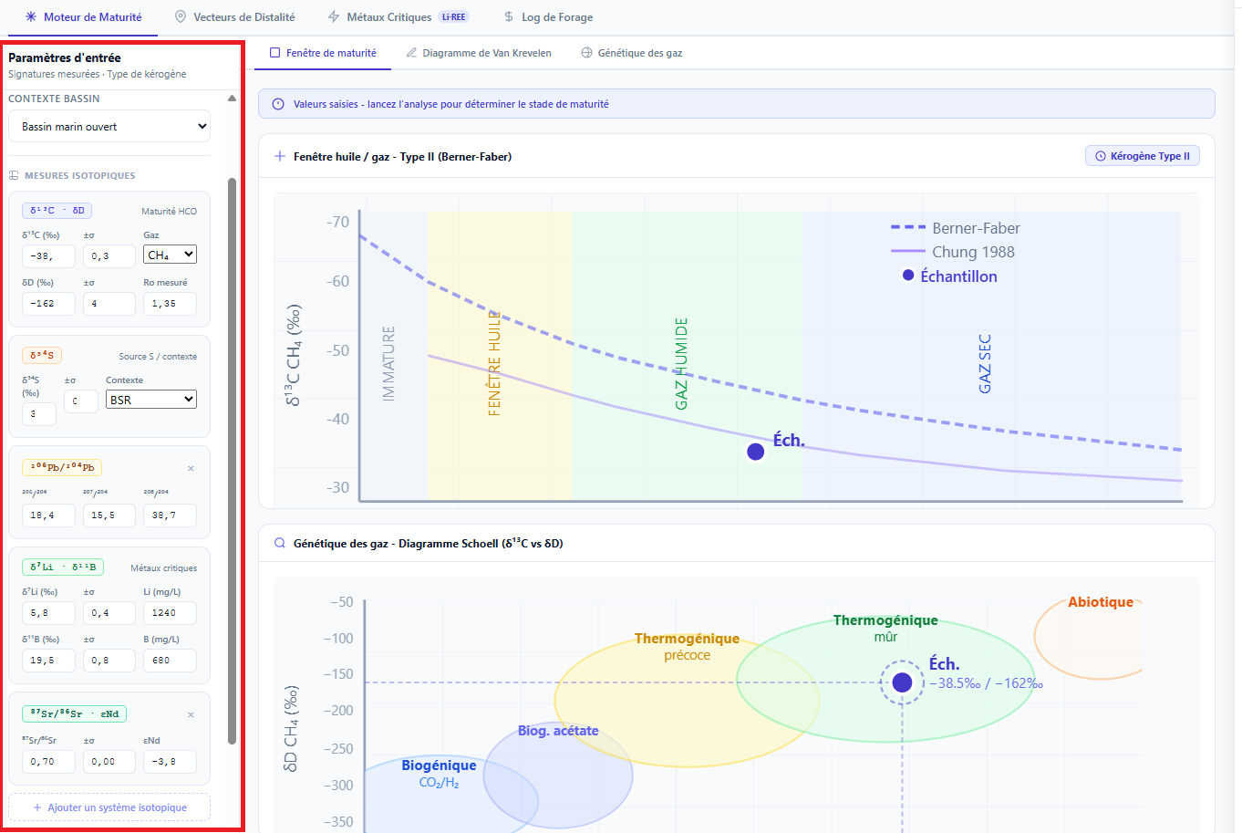Image resolution: width=1242 pixels, height=833 pixels.
Task: Open the Gaz CH₄ dropdown
Action: [x=170, y=255]
